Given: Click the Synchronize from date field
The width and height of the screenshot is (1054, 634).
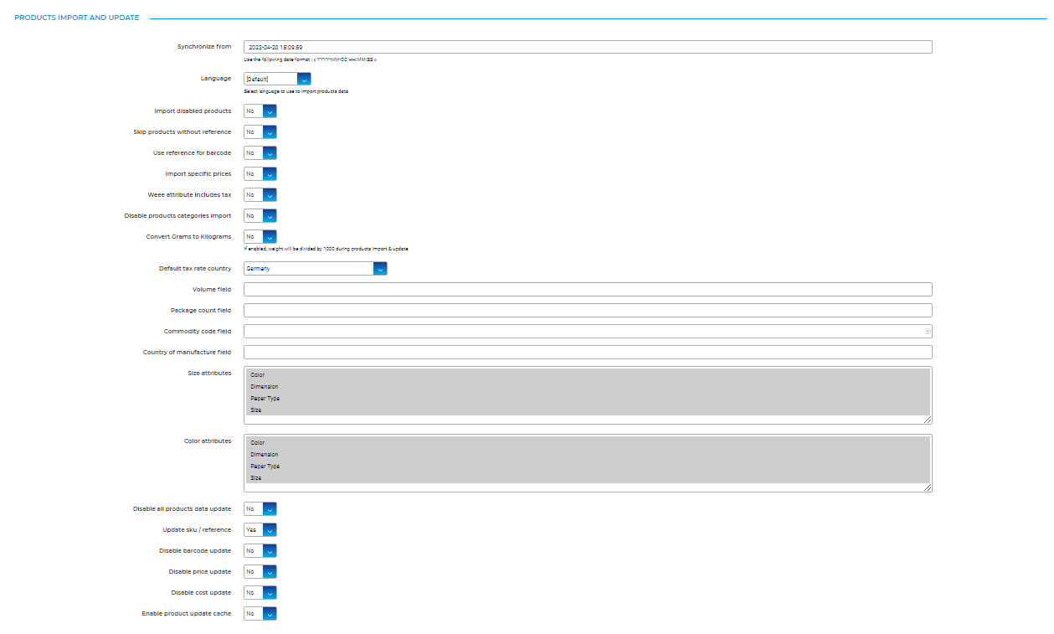Looking at the screenshot, I should pos(586,47).
